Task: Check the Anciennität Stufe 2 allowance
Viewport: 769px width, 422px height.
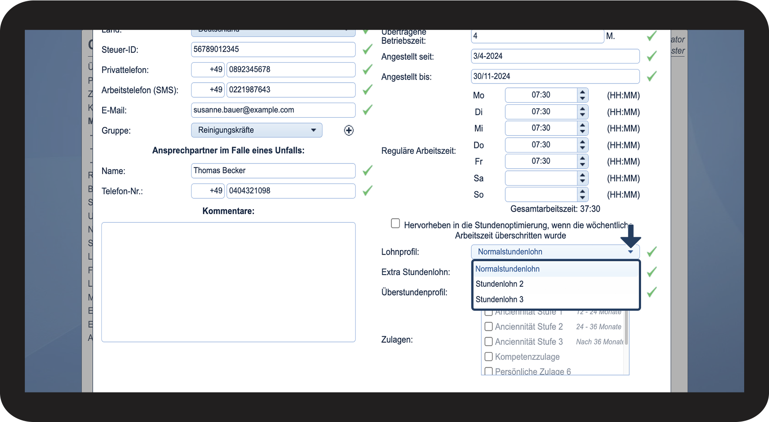Action: point(489,326)
